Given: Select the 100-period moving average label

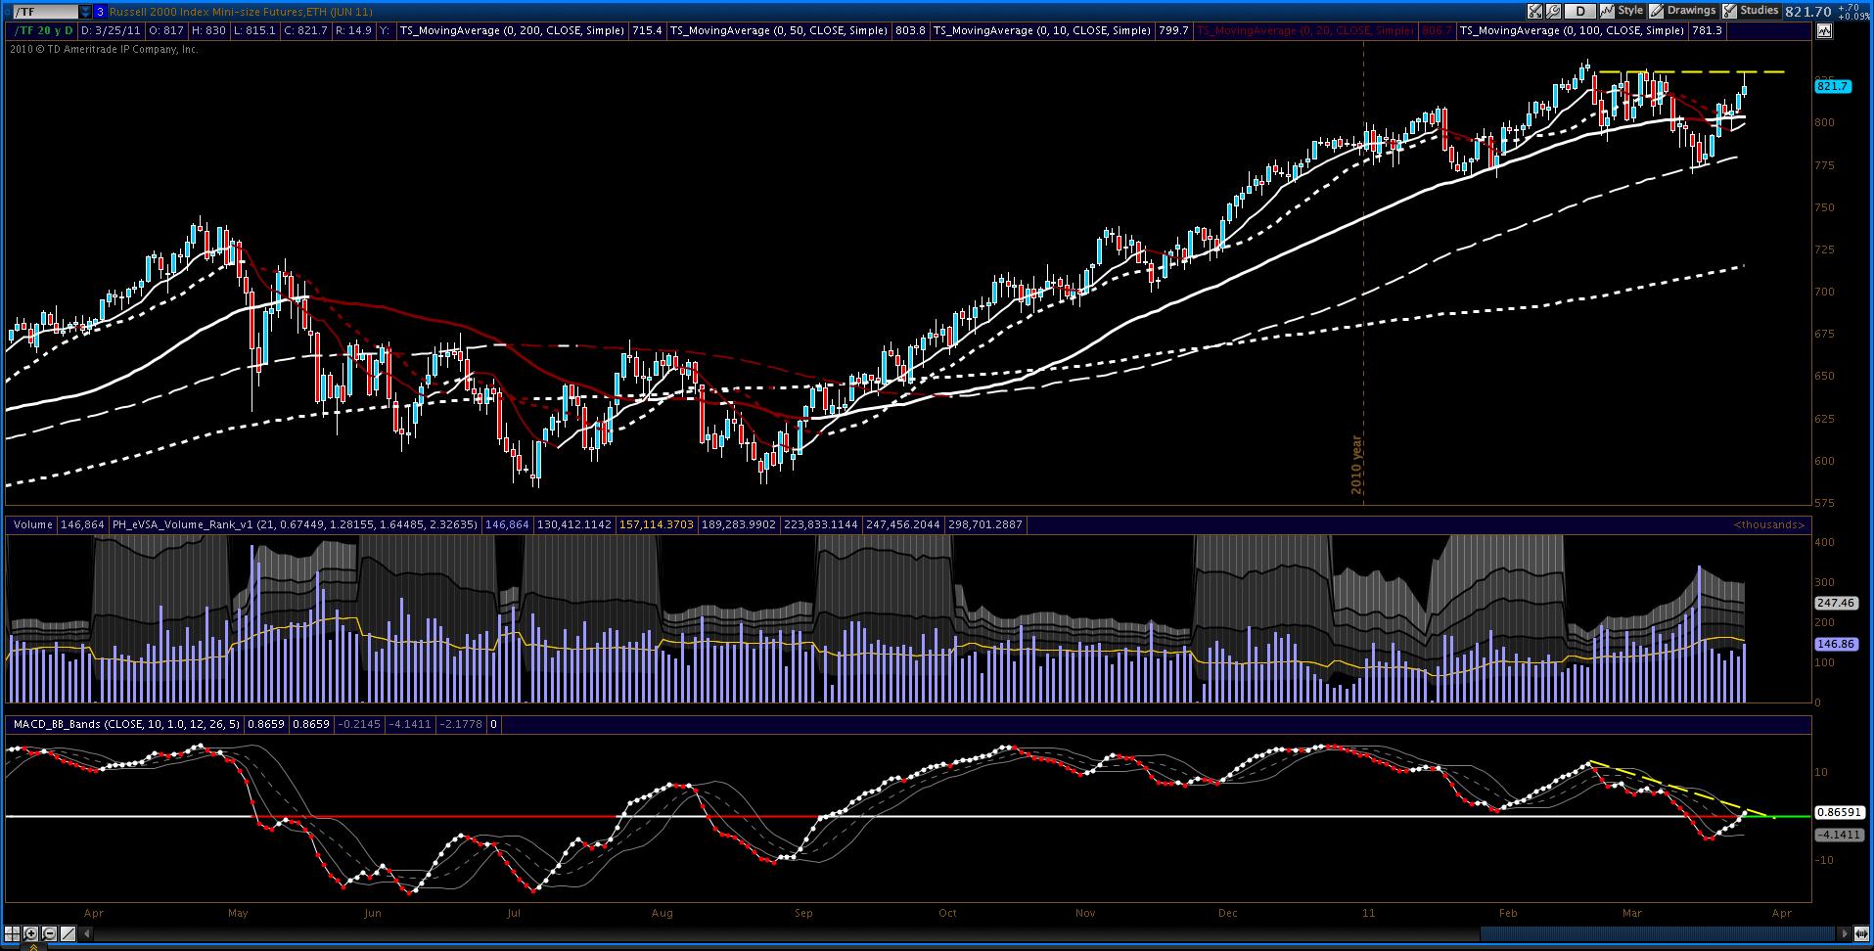Looking at the screenshot, I should click(x=1572, y=30).
